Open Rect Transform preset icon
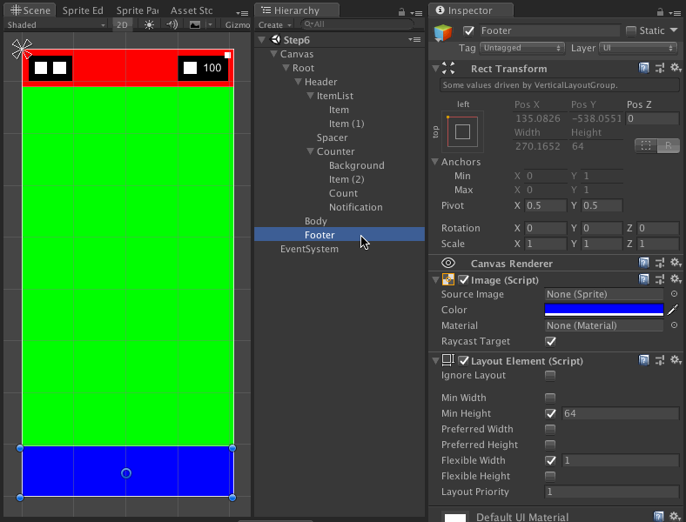The width and height of the screenshot is (686, 522). (660, 68)
